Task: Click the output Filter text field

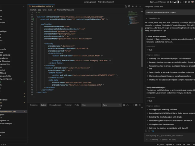Action: [91, 105]
